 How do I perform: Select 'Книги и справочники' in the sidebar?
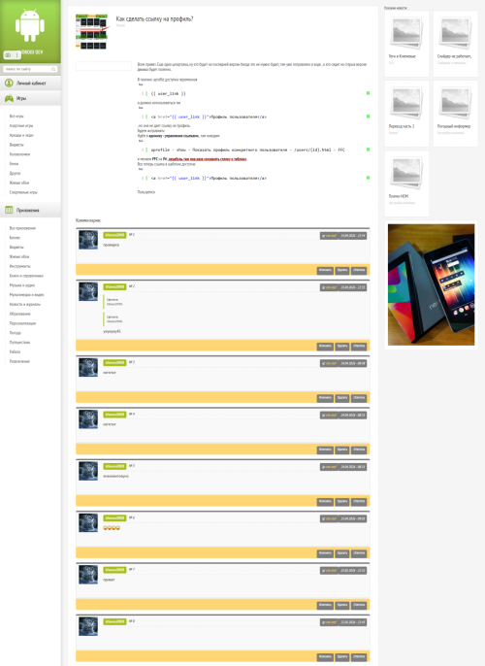26,276
